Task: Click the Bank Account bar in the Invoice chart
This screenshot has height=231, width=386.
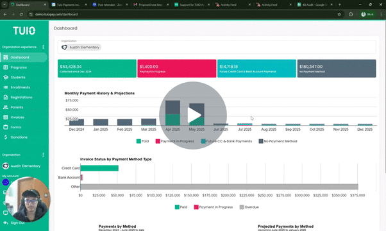Action: [x=81, y=177]
